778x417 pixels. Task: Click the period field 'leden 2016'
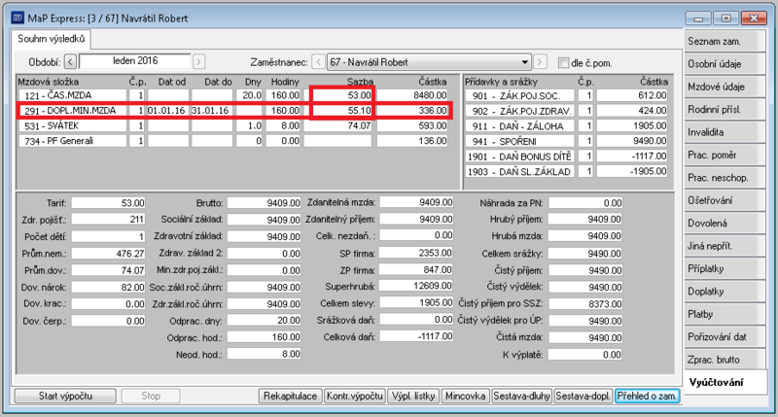[x=135, y=61]
